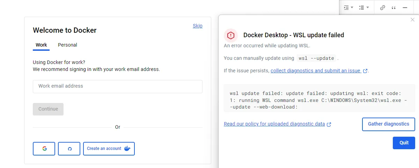Image resolution: width=419 pixels, height=168 pixels.
Task: Sign in with the GitHub icon button
Action: pyautogui.click(x=69, y=149)
